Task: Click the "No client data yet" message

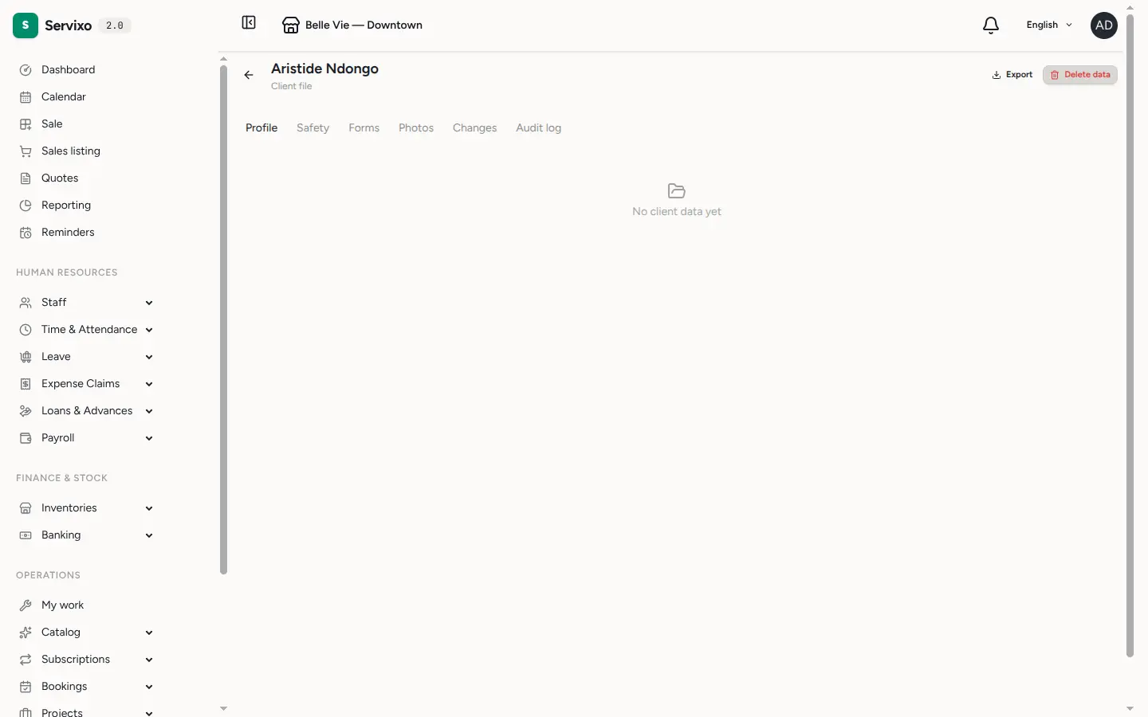Action: (677, 212)
